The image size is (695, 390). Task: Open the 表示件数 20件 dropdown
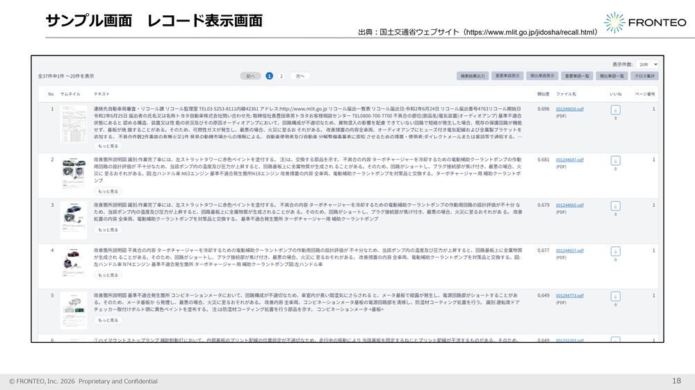647,65
